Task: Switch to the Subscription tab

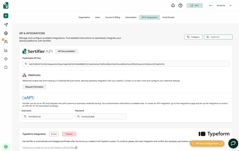Action: (131, 17)
